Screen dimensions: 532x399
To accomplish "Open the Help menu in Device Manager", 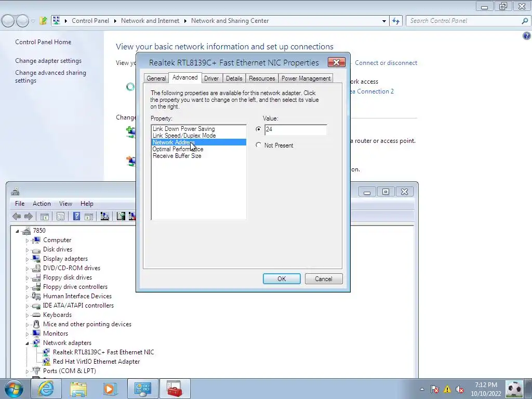I will 87,204.
